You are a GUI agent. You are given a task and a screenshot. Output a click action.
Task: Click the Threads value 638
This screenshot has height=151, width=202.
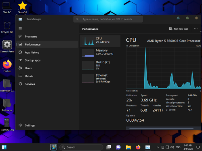coord(144,110)
